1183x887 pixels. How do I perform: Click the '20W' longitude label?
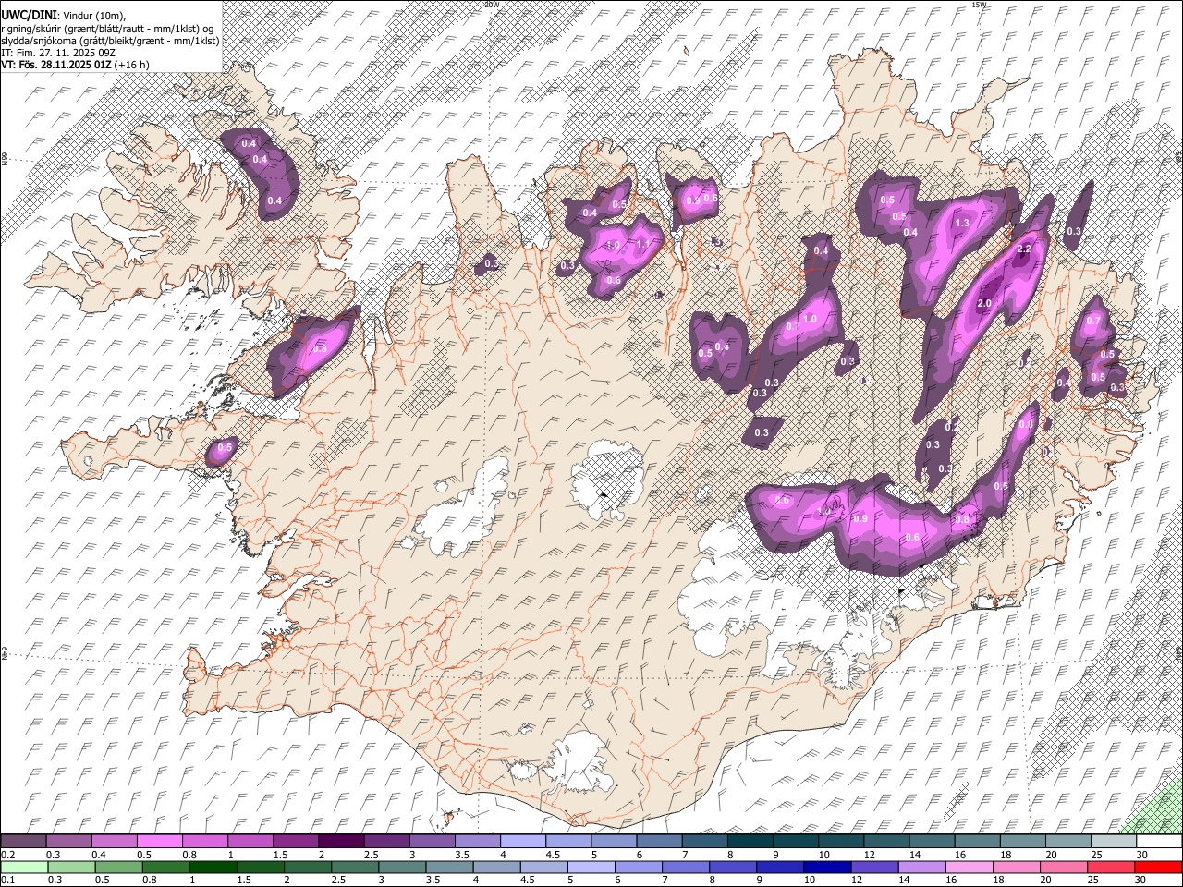click(x=491, y=5)
